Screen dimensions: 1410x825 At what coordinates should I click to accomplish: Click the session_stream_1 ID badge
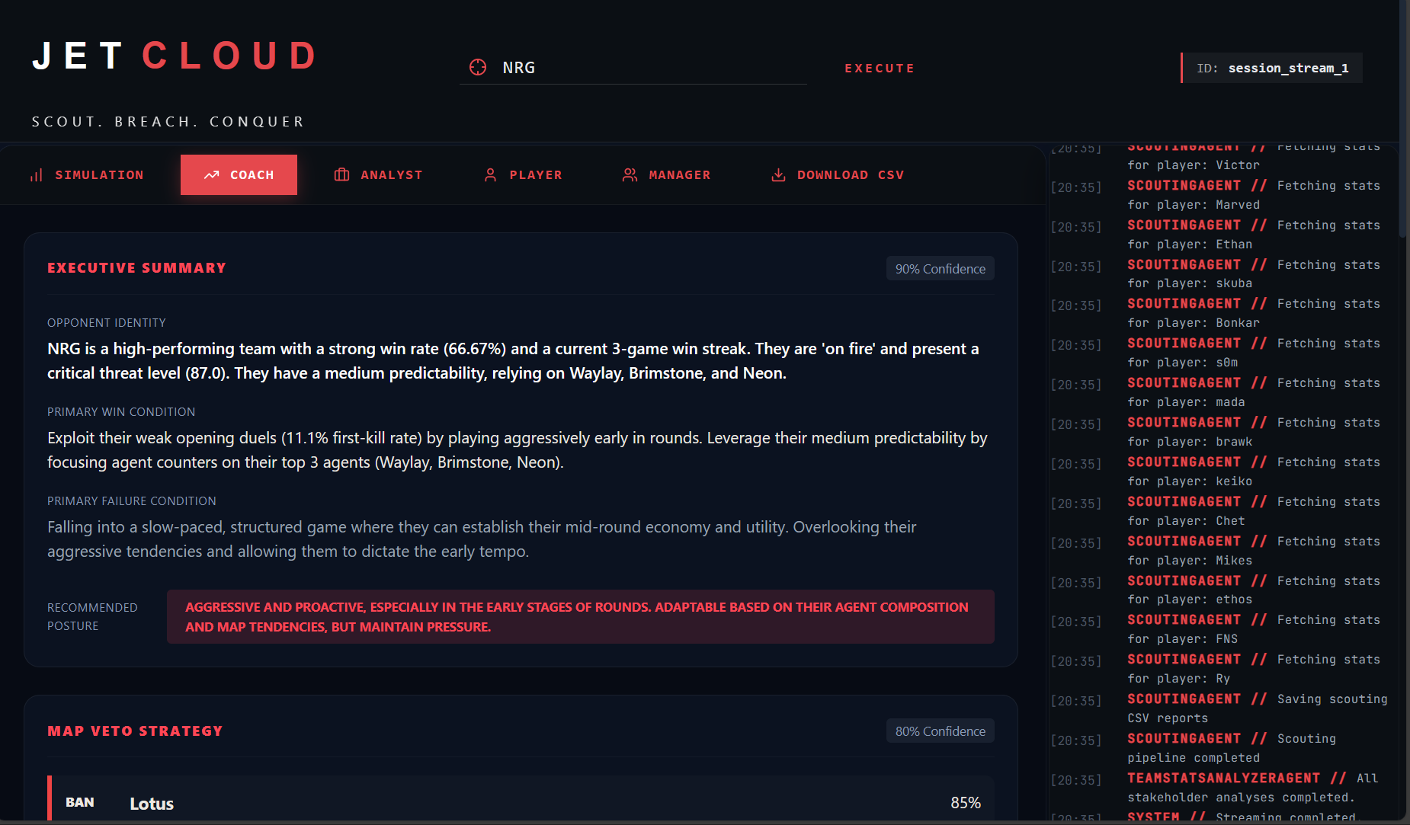coord(1272,68)
